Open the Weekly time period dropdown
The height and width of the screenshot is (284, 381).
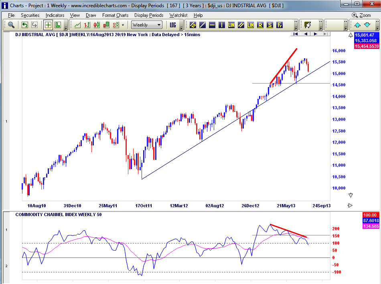tap(147, 25)
